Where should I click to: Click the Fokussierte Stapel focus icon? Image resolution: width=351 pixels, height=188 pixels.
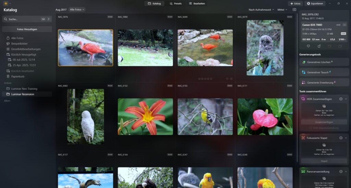pyautogui.click(x=303, y=138)
